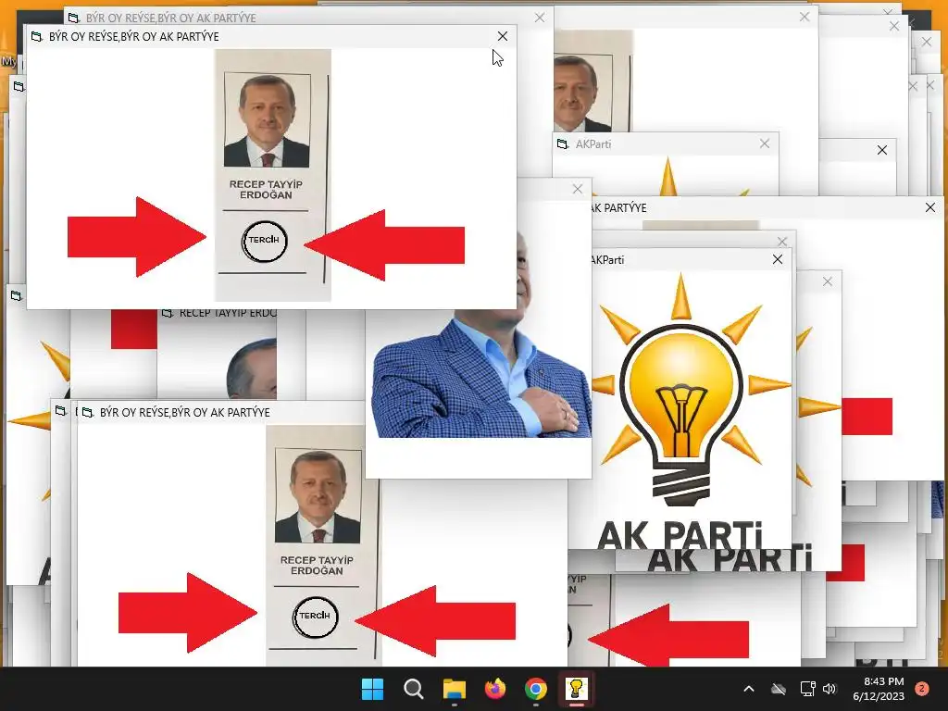
Task: Expand the hidden system tray icons chevron
Action: coord(748,689)
